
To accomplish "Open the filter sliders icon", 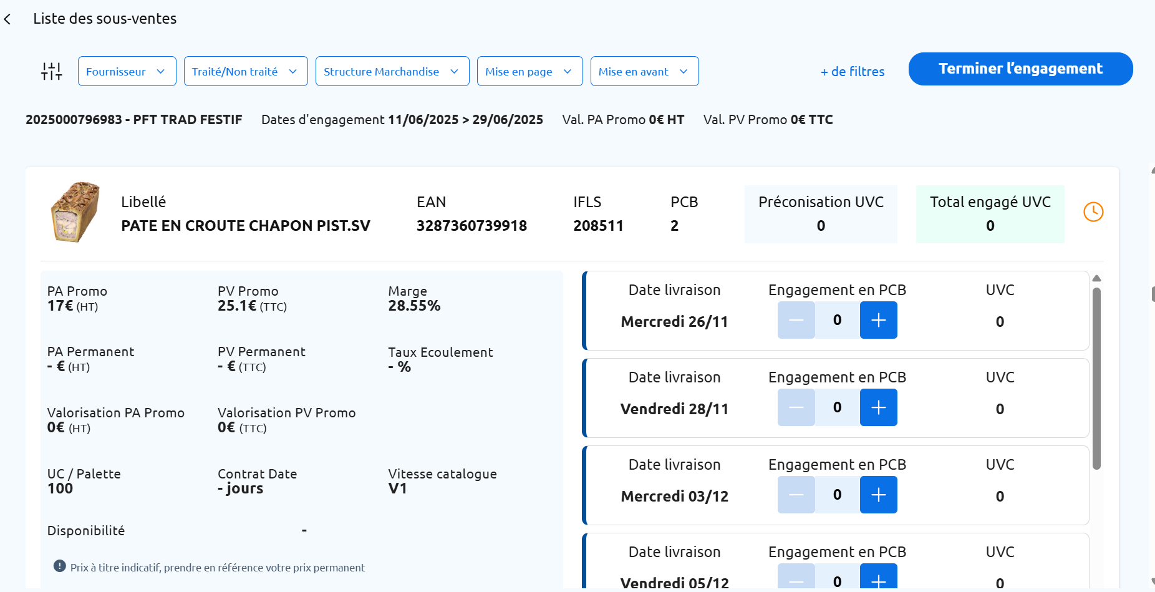I will (52, 71).
